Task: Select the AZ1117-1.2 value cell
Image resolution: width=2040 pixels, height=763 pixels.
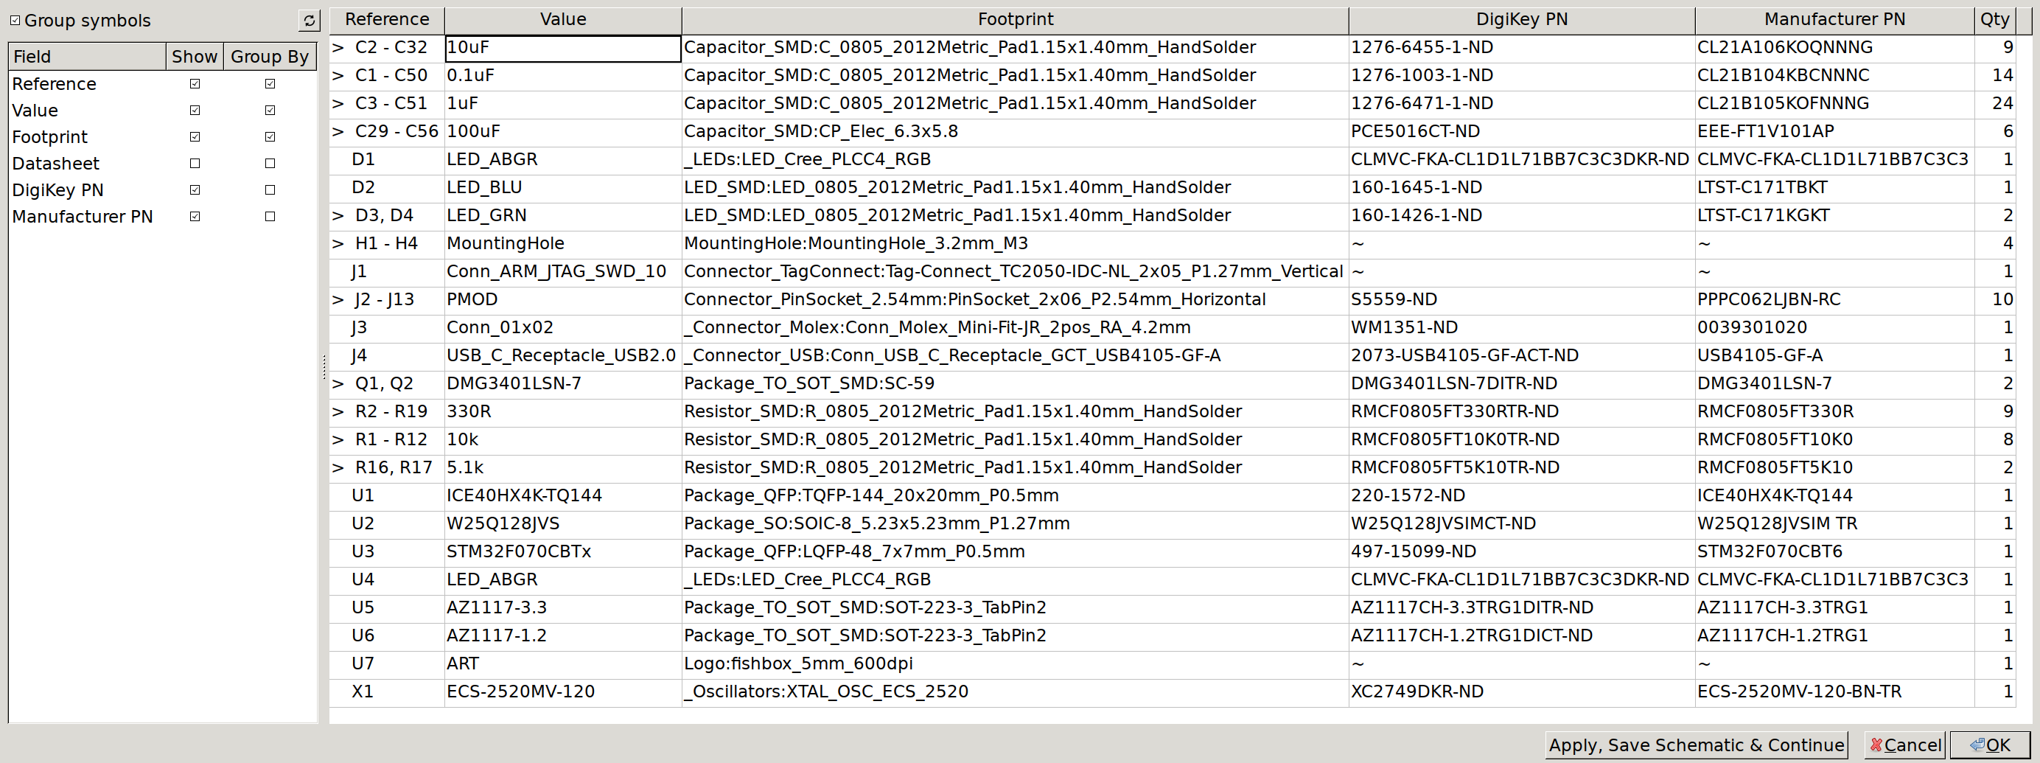Action: (563, 635)
